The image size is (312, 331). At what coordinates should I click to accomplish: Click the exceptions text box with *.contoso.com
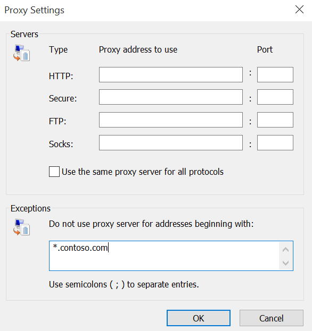(x=164, y=256)
